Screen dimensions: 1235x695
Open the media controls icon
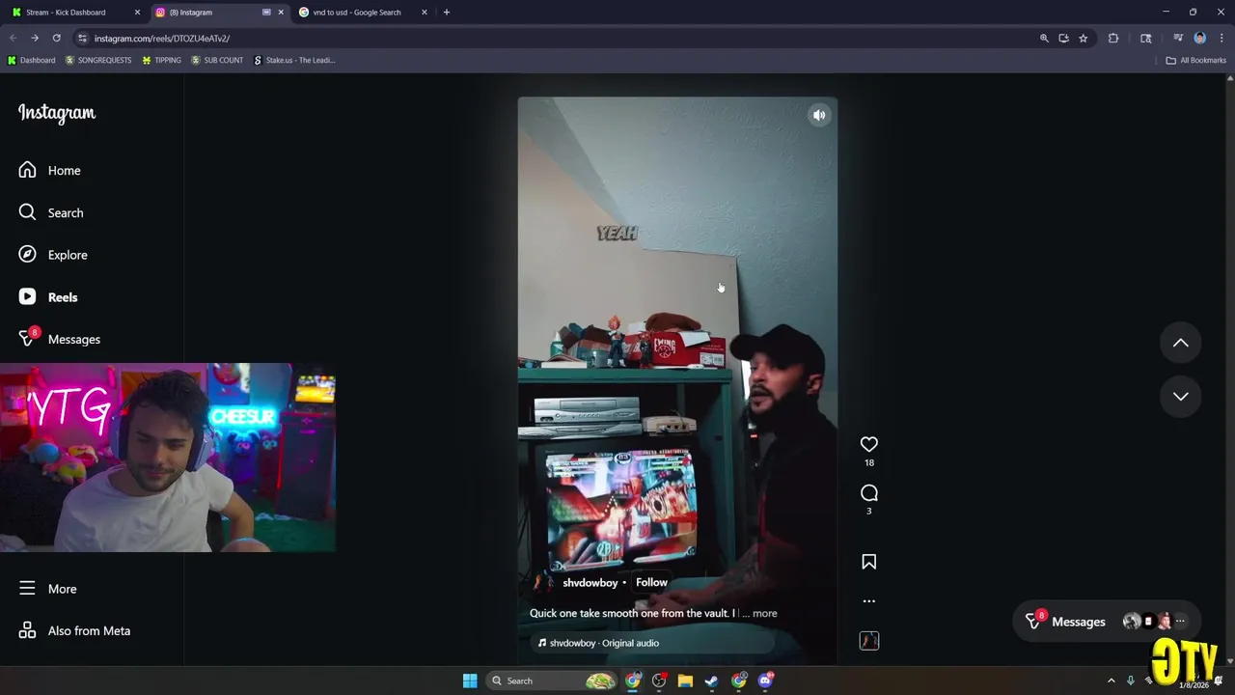point(1178,39)
